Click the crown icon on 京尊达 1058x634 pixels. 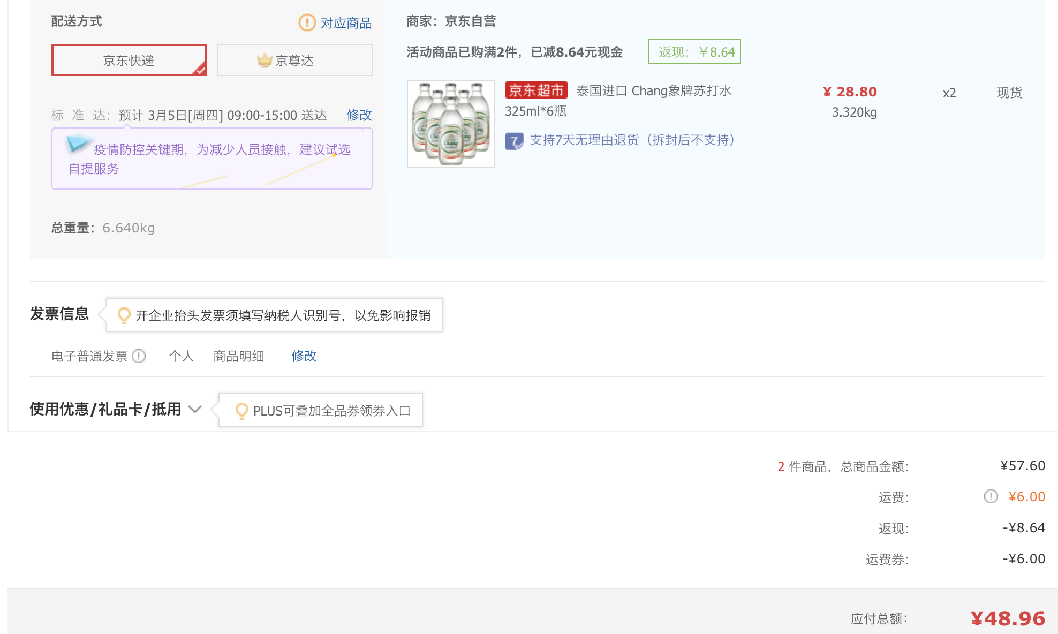coord(264,60)
